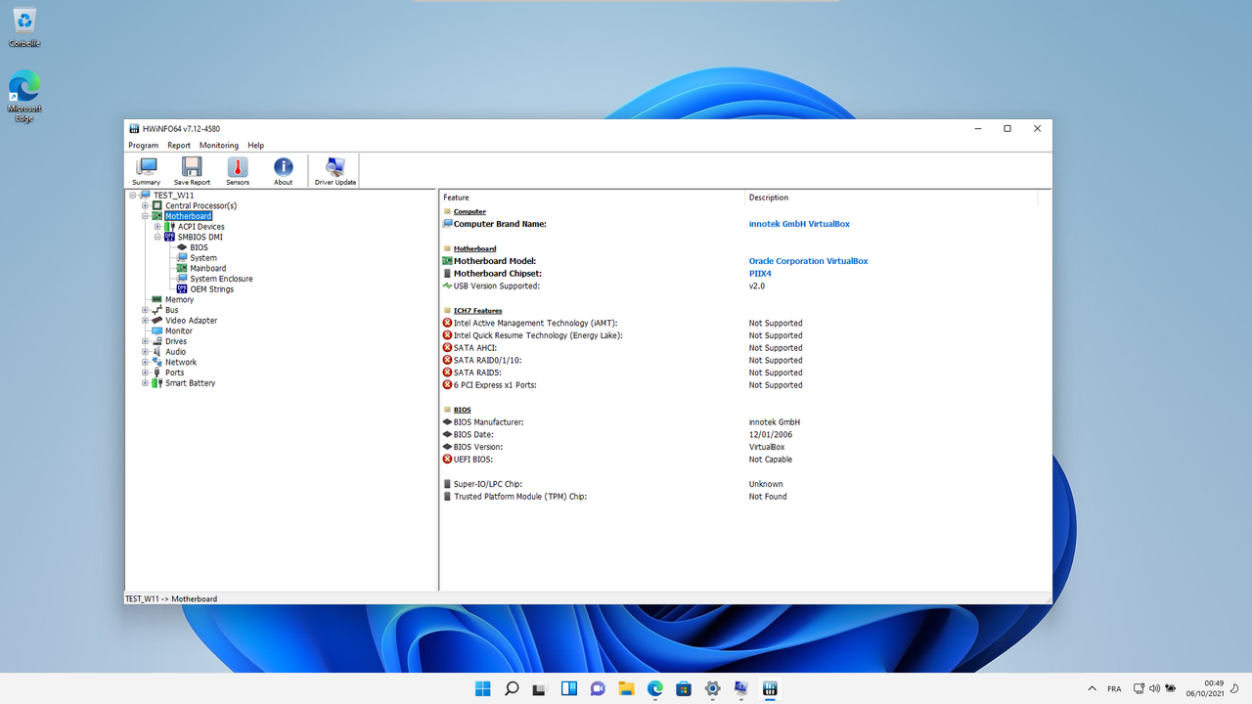Open the Report menu

[x=179, y=145]
